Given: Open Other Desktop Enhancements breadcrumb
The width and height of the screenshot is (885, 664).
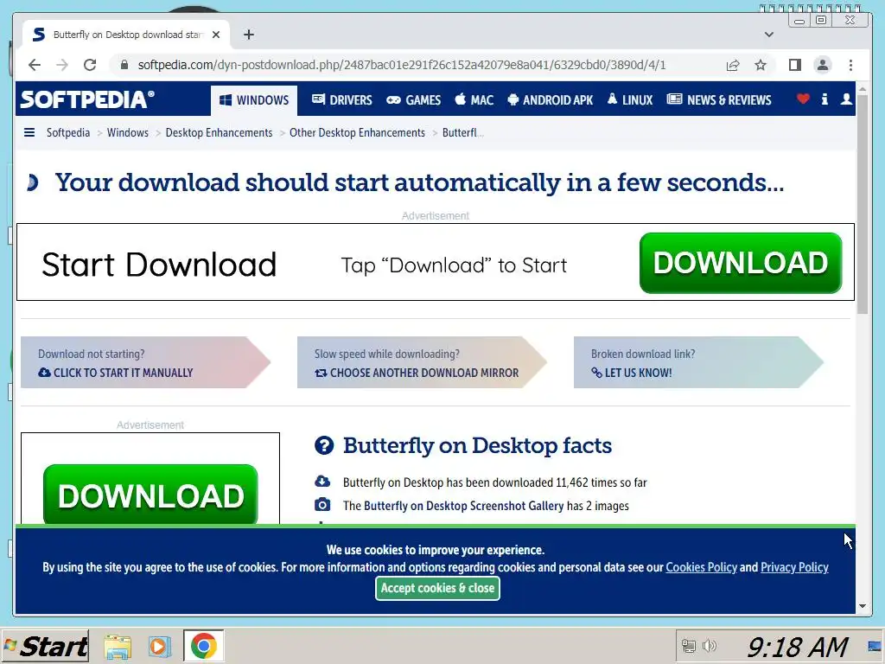Looking at the screenshot, I should click(x=357, y=132).
